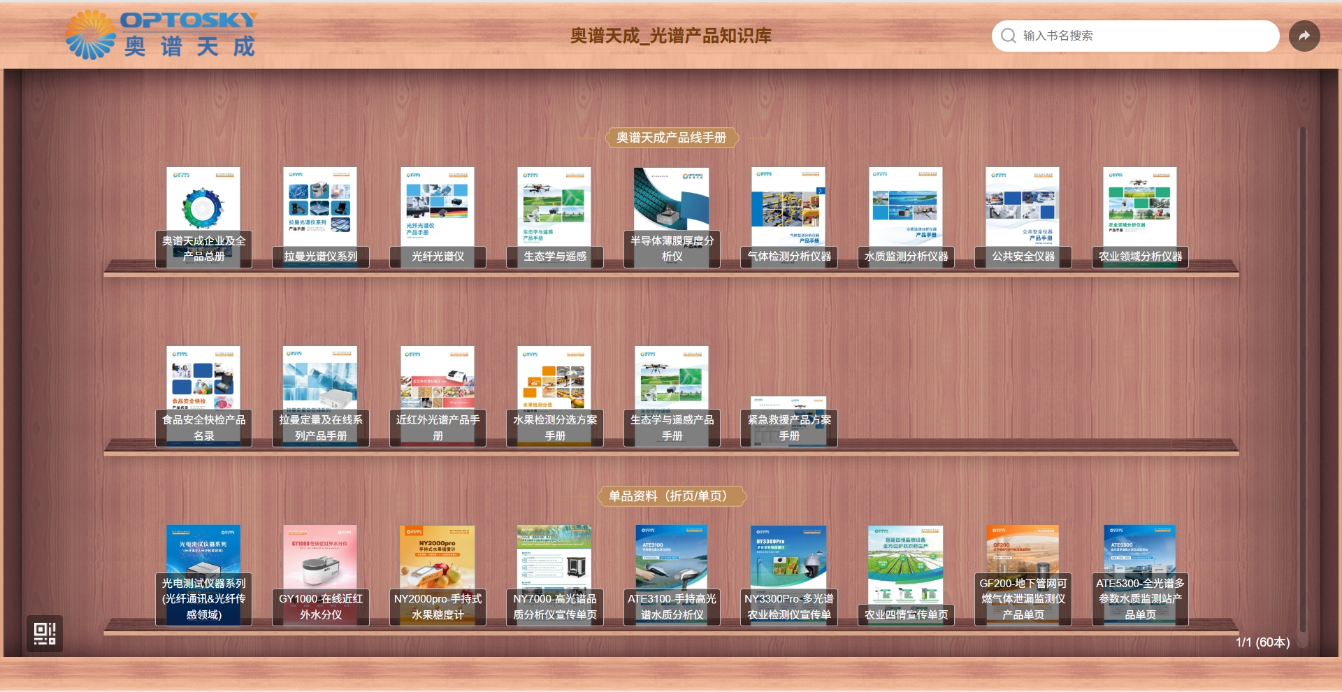This screenshot has width=1342, height=692.
Task: Click the search magnifier icon
Action: pos(1008,36)
